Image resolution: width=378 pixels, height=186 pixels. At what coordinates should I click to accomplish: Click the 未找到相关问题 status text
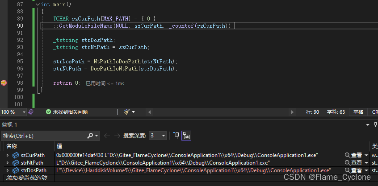tap(70, 112)
